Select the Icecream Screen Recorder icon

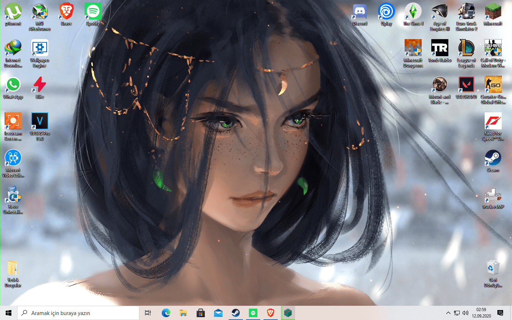(13, 127)
